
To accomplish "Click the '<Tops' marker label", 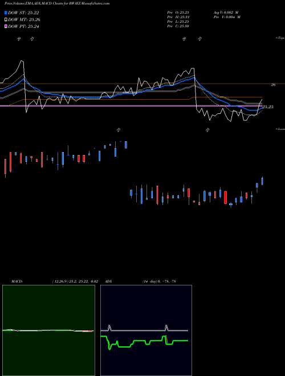I will [280, 38].
